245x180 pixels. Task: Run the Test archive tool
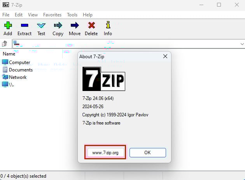(41, 25)
